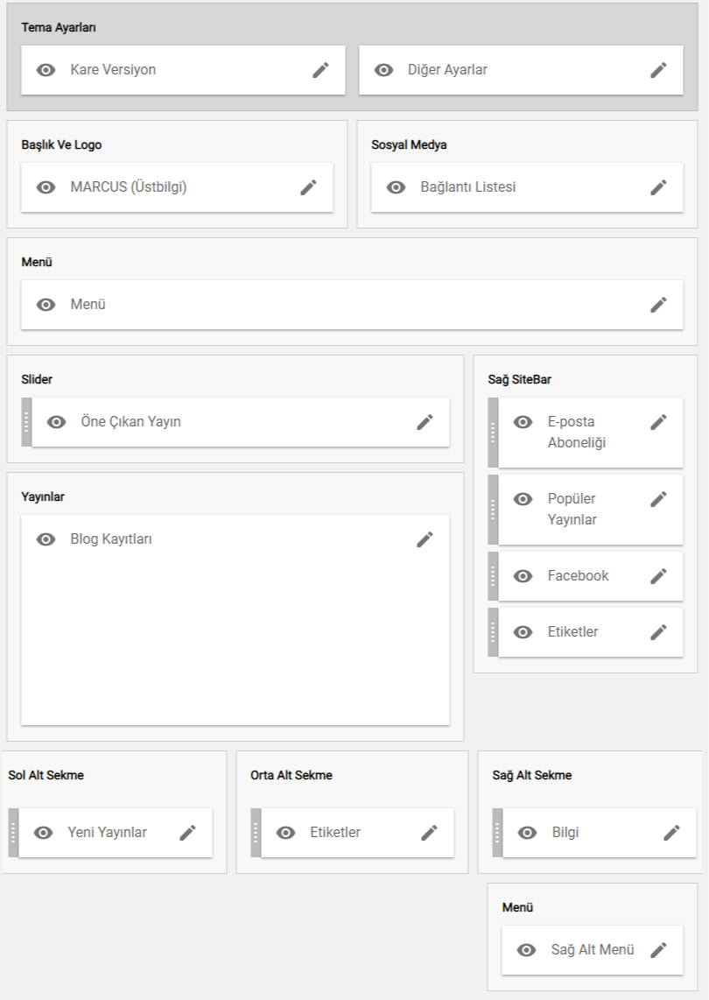
Task: Toggle visibility of E-posta Aboneliği
Action: (x=523, y=422)
